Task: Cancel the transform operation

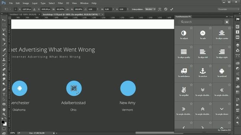Action: pos(166,9)
